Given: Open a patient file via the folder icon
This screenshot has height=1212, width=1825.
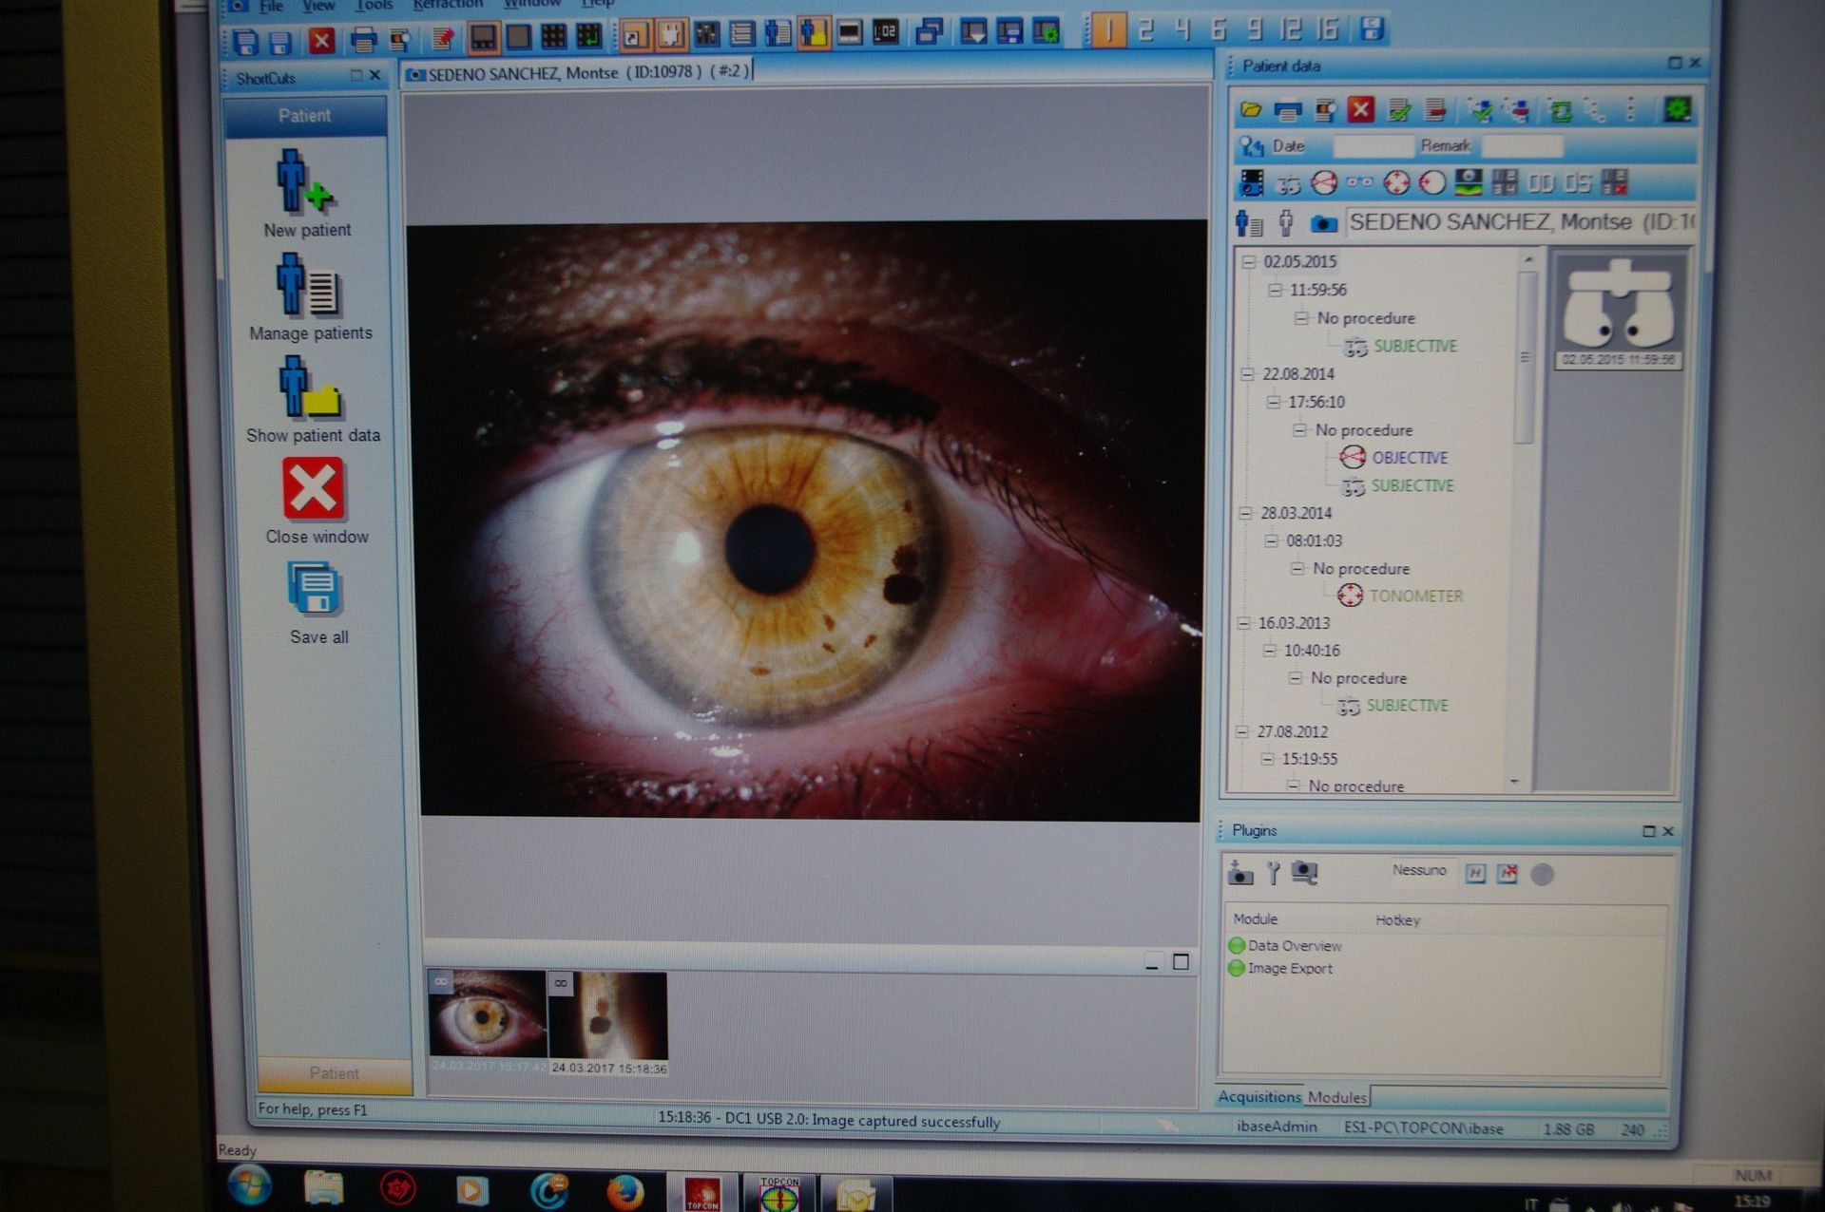Looking at the screenshot, I should click(1250, 109).
